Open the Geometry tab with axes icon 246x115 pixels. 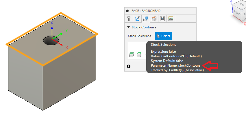pos(137,19)
